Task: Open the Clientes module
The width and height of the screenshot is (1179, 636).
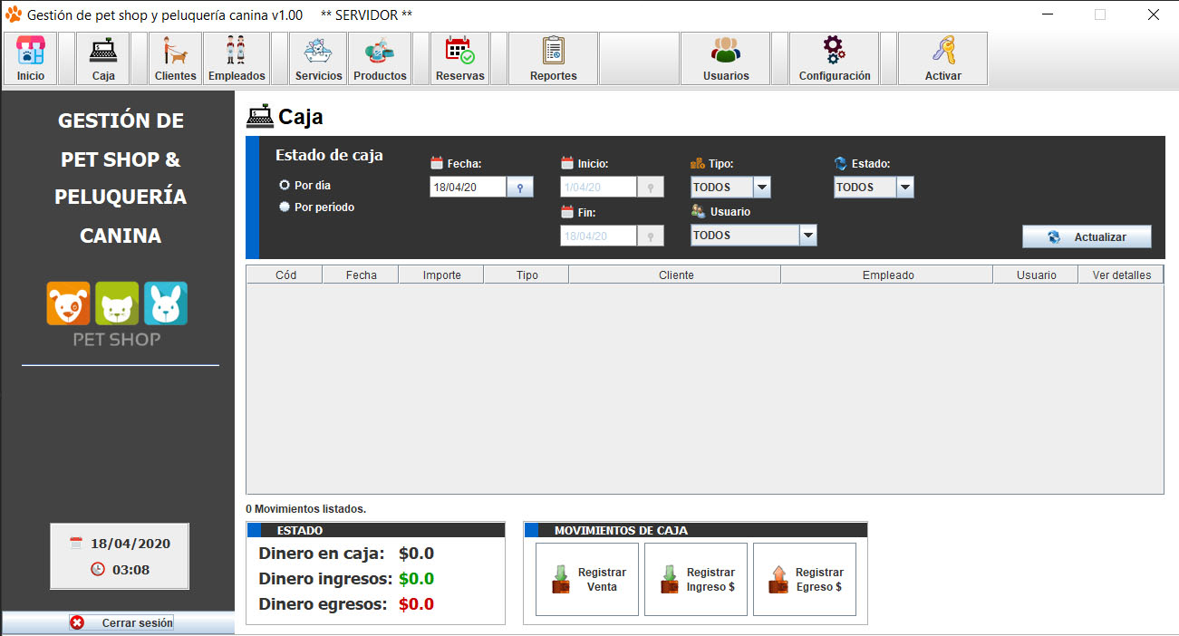Action: 175,59
